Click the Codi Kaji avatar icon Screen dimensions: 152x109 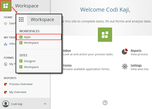6,104
